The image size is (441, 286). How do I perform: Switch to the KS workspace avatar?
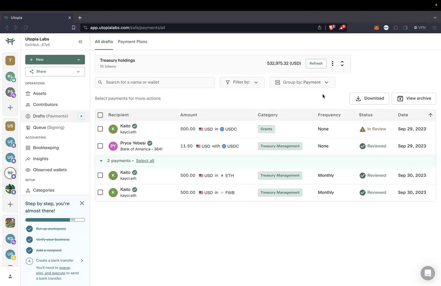click(x=10, y=239)
